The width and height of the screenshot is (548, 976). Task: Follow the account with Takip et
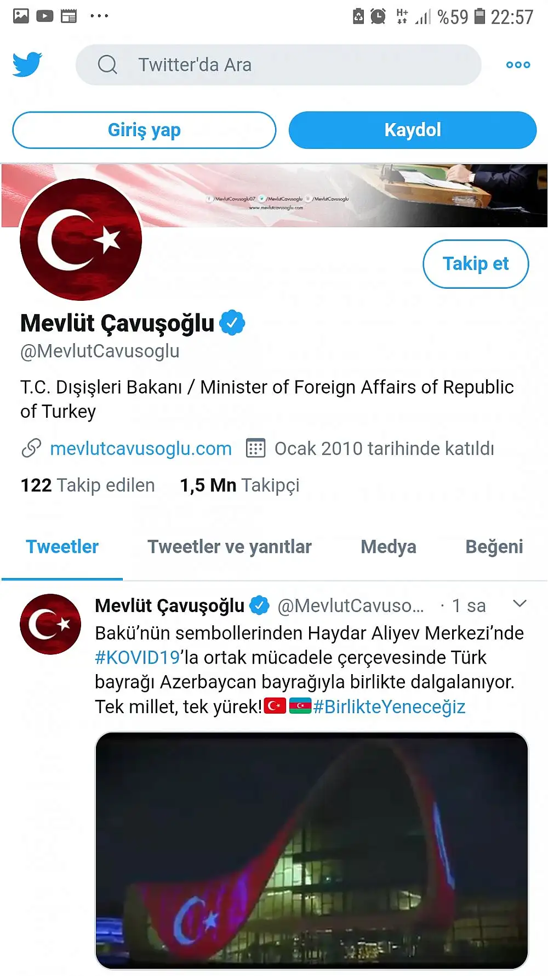476,264
